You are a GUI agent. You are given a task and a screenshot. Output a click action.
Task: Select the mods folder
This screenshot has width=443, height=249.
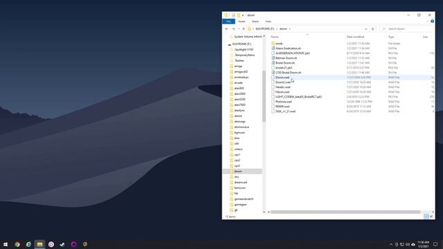pos(279,44)
